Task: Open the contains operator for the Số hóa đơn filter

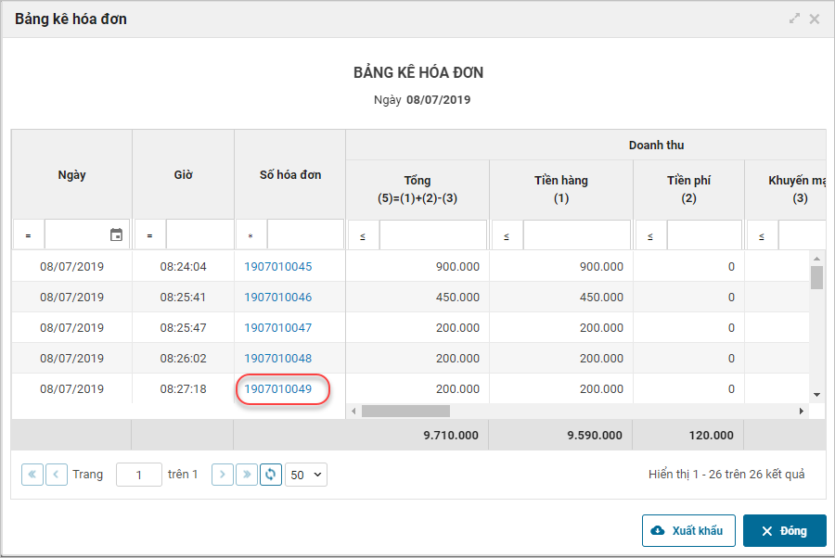Action: point(250,235)
